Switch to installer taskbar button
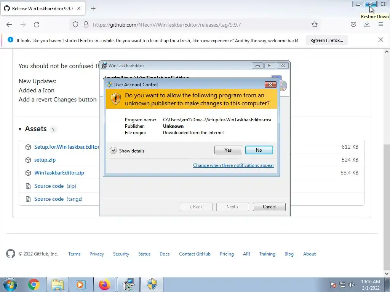The image size is (390, 292). coord(128,284)
